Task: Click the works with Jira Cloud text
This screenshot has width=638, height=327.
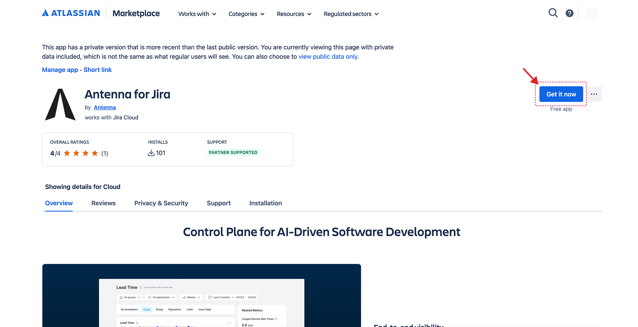Action: pos(112,117)
